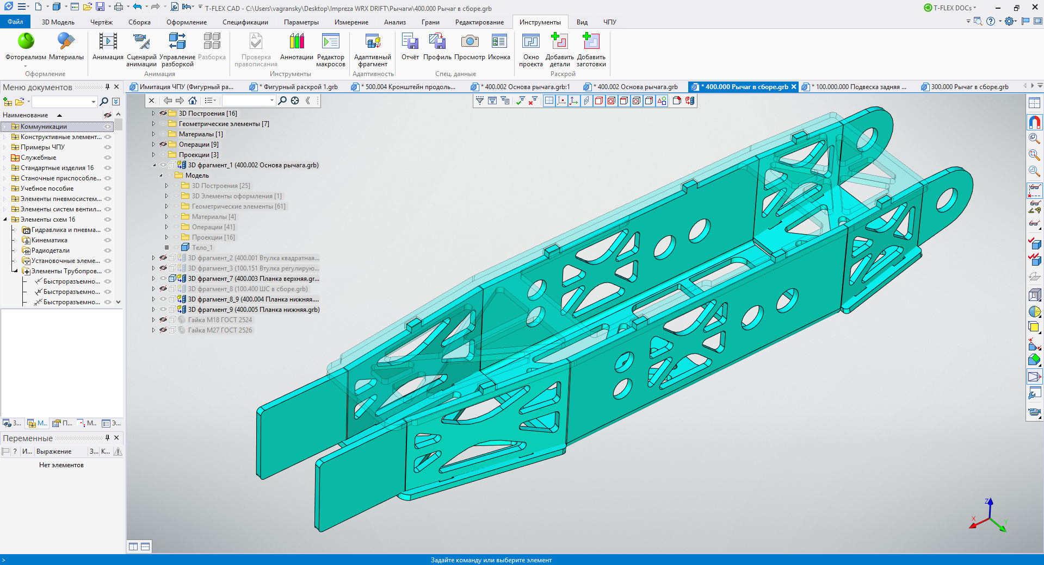Switch to document tab Фигурный раскрой 1.grb
Screen dimensions: 1044x565
(x=294, y=87)
